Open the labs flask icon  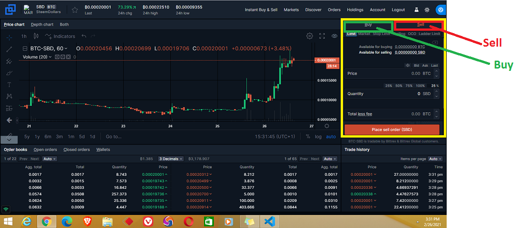417,10
